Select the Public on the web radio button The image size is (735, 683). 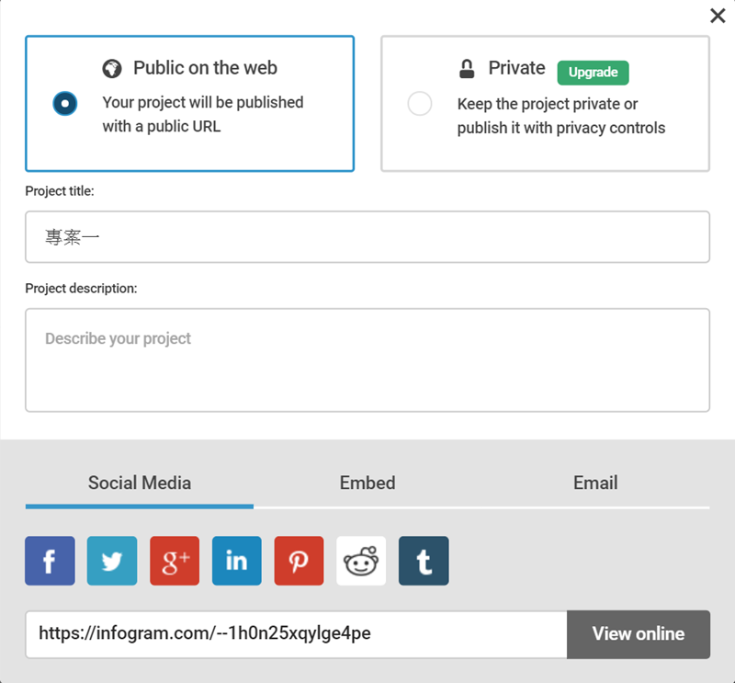point(65,103)
